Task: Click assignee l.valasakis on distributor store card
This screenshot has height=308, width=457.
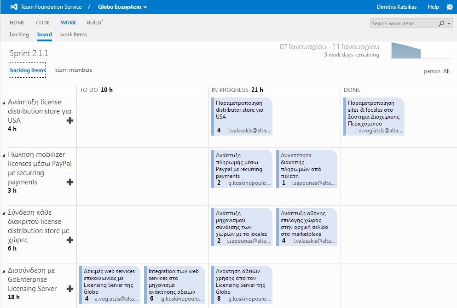Action: 249,131
